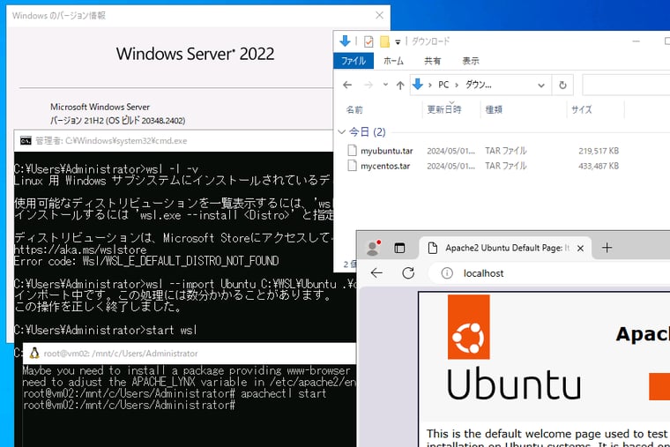Click the mycentos.tar file icon
This screenshot has width=670, height=447.
pos(352,166)
